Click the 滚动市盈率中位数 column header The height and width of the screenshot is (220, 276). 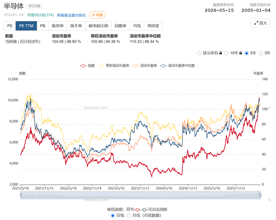(145, 36)
